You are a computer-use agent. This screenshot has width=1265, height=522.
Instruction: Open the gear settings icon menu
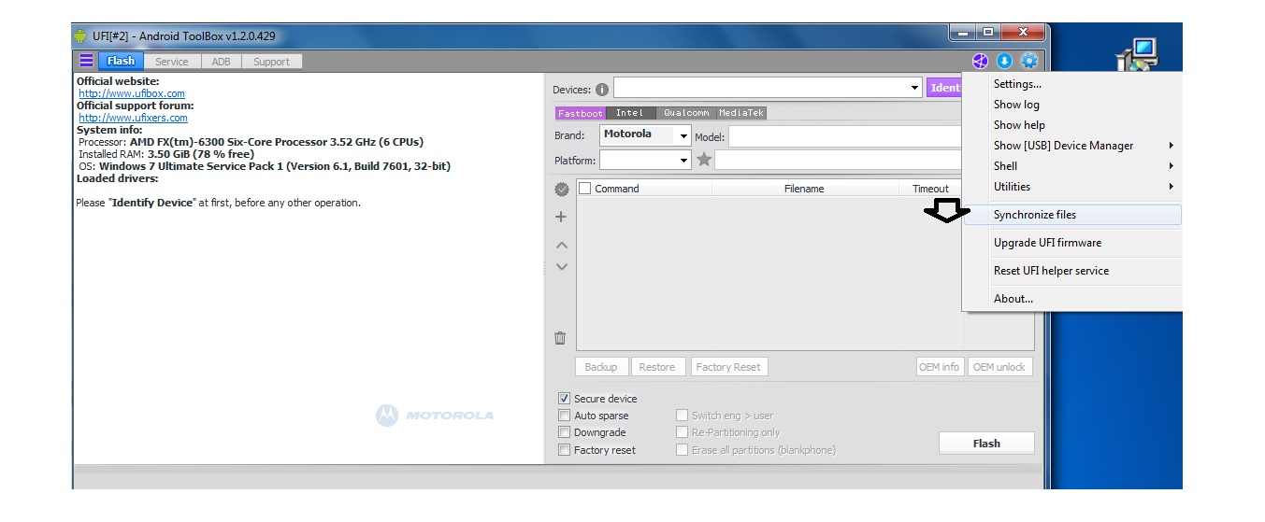point(1028,62)
